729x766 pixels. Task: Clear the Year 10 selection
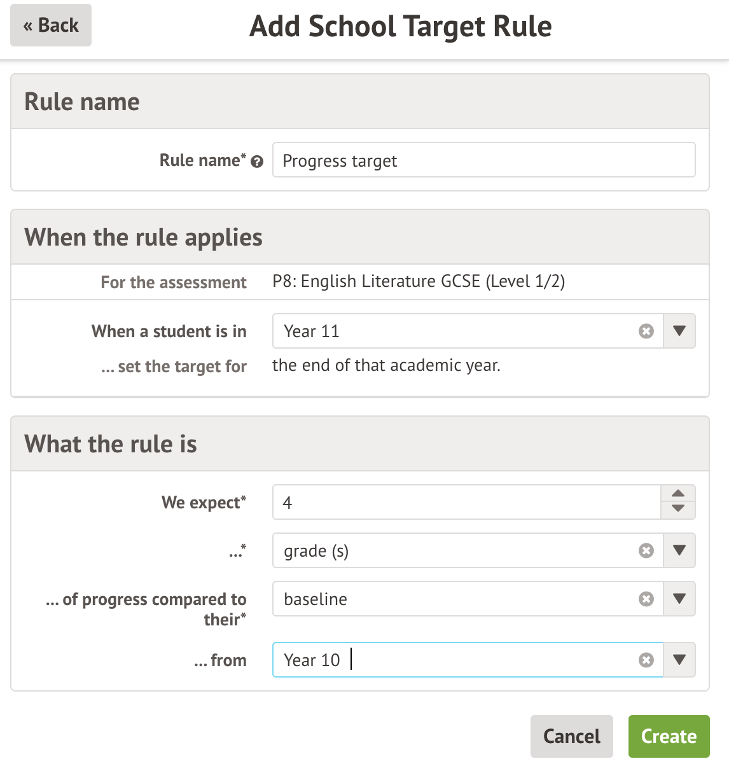646,660
